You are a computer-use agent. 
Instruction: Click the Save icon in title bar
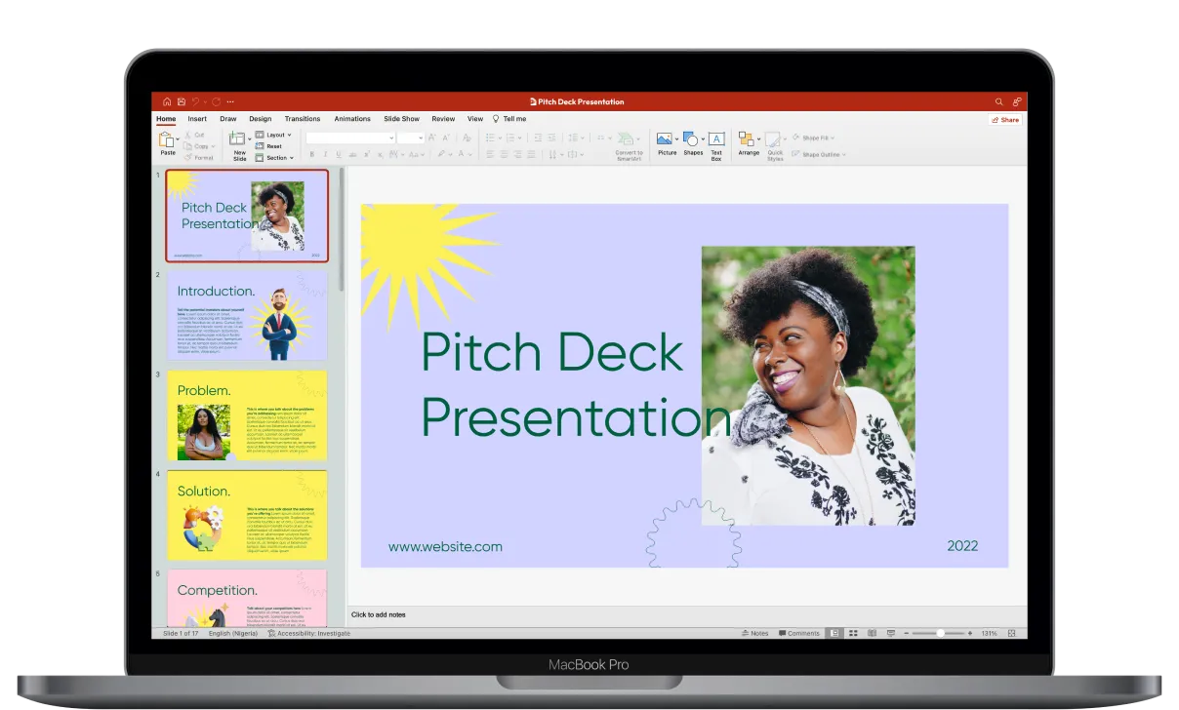(181, 101)
